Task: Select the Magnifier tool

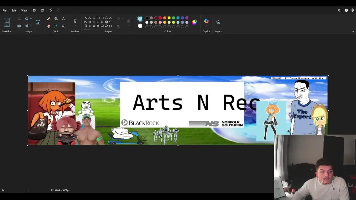Action: [63, 26]
